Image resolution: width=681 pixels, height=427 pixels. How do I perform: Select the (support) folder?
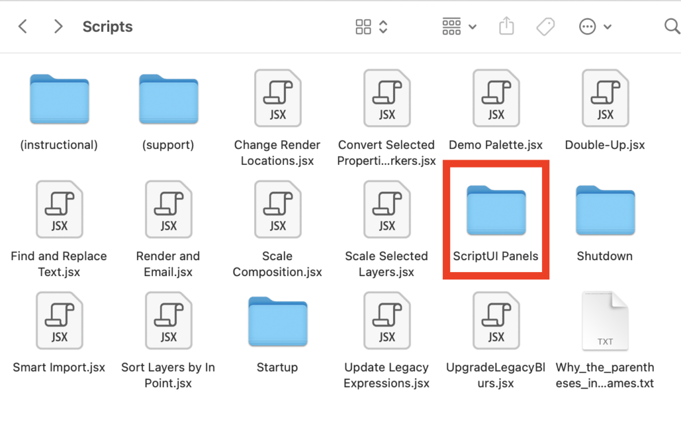[168, 99]
